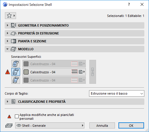Toggle the middle surface override button
This screenshot has width=149, height=132.
16,72
